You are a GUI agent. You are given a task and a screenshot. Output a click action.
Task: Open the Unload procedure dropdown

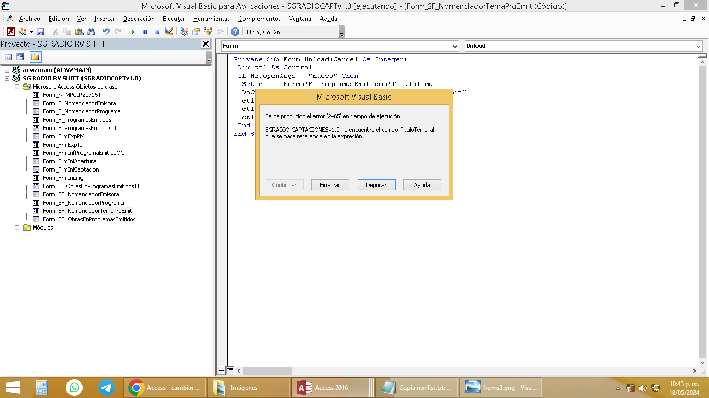[698, 46]
